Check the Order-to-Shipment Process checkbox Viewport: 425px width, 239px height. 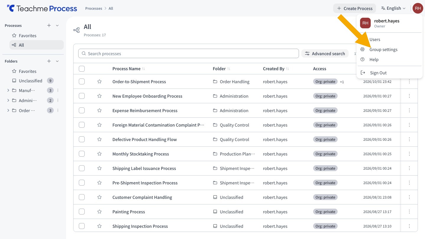coord(82,81)
